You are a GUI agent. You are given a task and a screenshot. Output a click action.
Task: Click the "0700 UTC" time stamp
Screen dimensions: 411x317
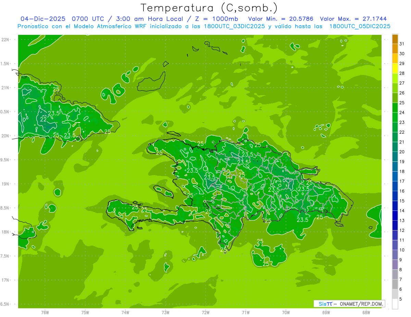pos(88,19)
